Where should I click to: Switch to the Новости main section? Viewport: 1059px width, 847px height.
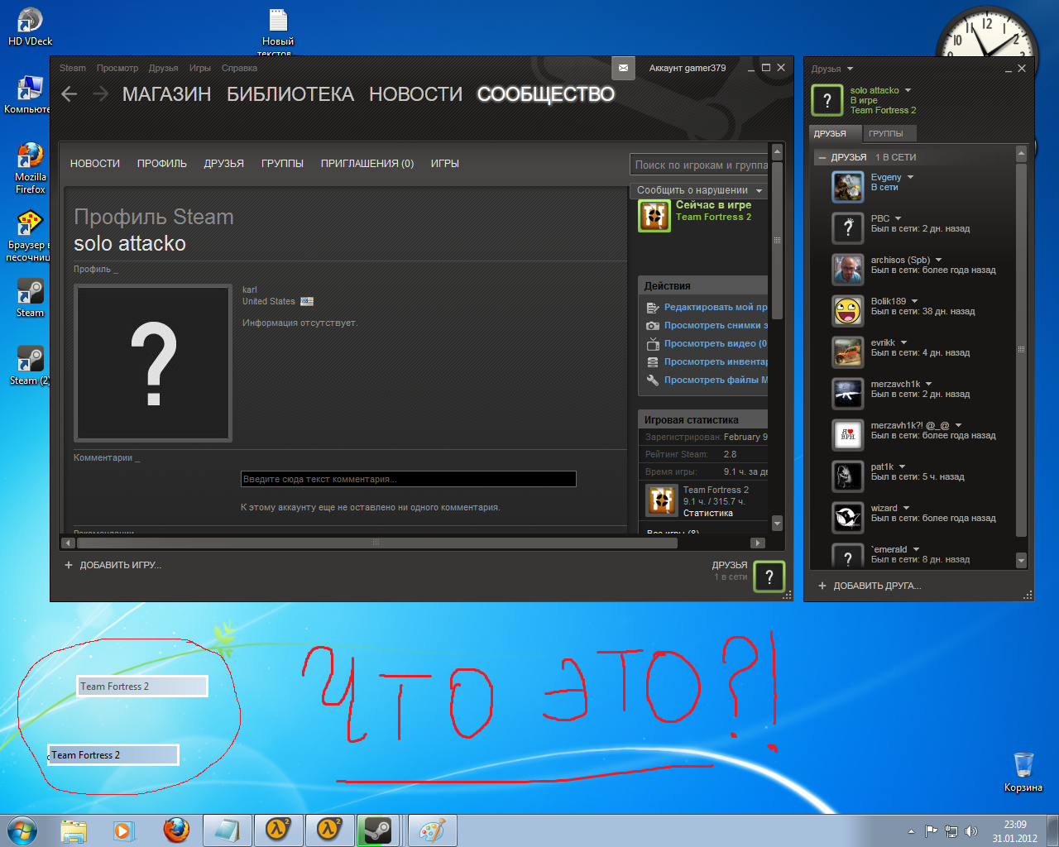pos(415,94)
